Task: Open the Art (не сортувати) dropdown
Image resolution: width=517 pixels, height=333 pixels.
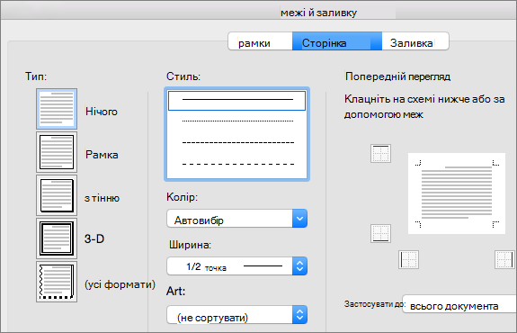Action: click(236, 314)
